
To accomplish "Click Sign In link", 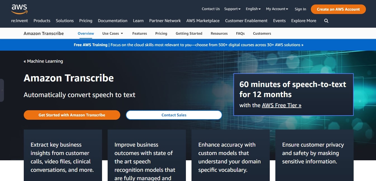I will pos(300,9).
